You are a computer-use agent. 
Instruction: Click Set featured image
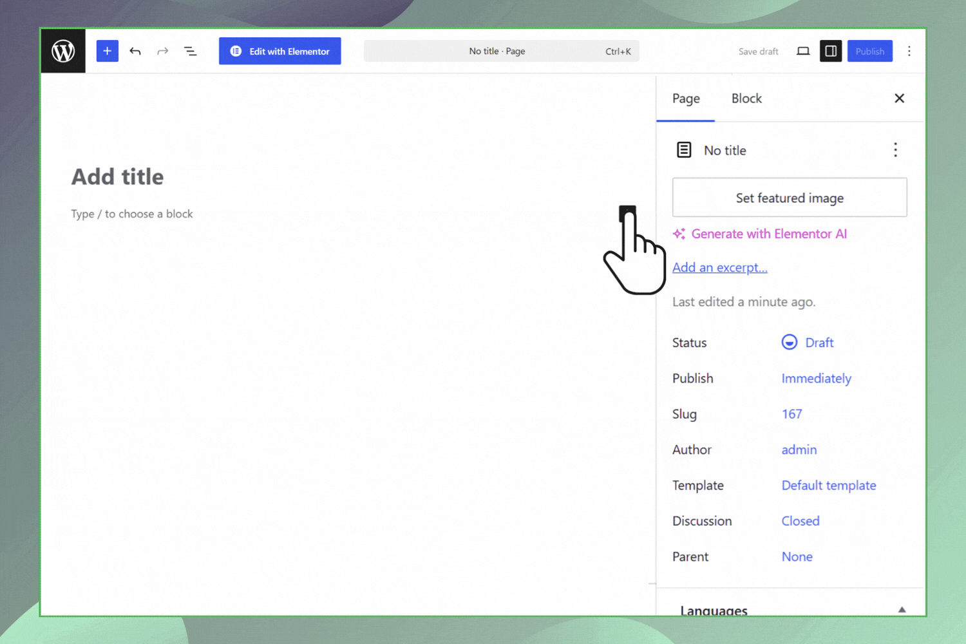click(x=790, y=198)
